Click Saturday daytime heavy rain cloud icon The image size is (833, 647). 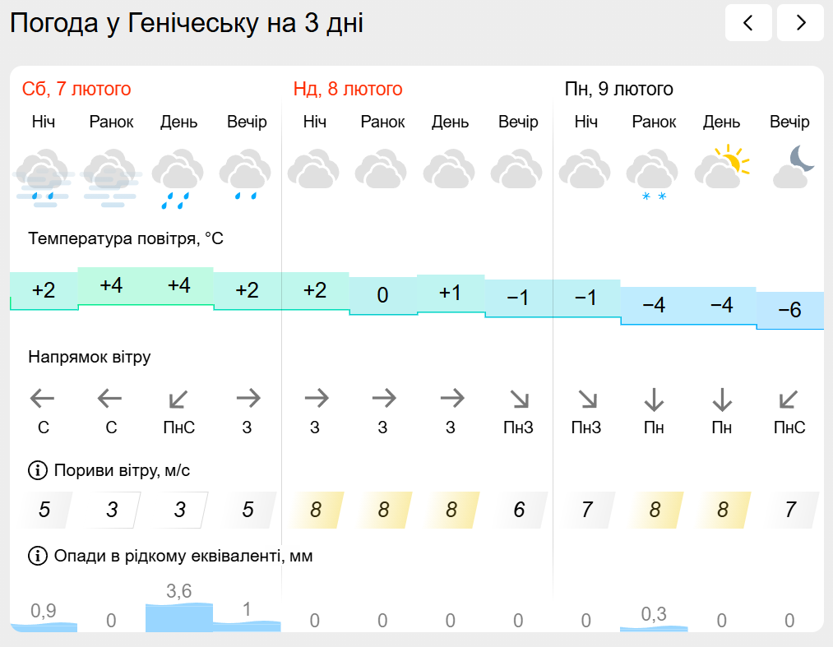(178, 174)
